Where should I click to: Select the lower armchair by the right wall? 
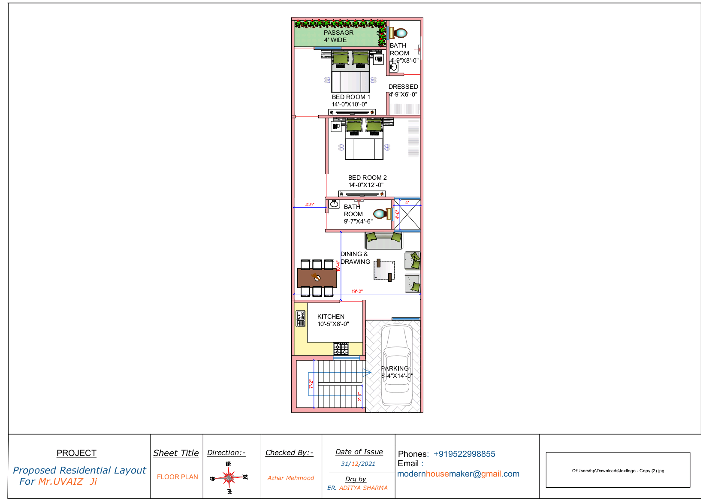[x=413, y=284]
